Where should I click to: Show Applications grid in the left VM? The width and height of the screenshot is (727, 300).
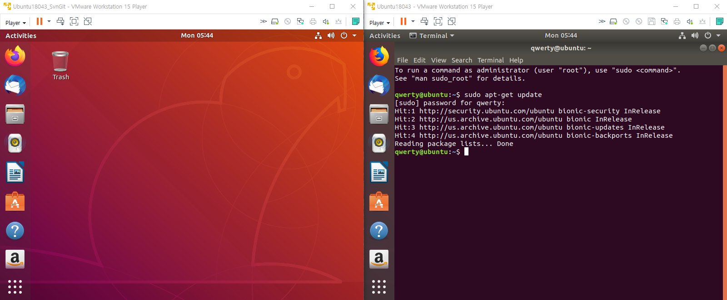(15, 287)
